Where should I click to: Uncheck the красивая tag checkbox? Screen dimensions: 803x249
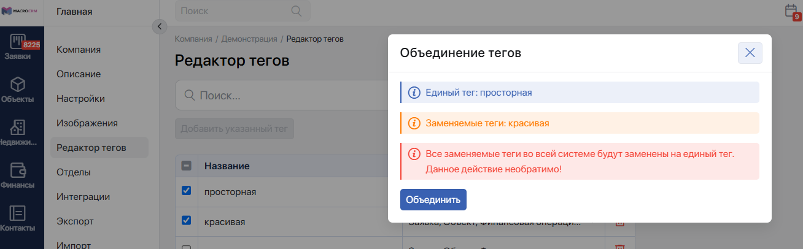point(187,220)
